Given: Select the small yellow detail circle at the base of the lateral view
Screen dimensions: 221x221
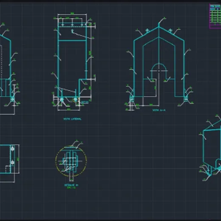Looking at the screenshot, I should (x=75, y=100).
